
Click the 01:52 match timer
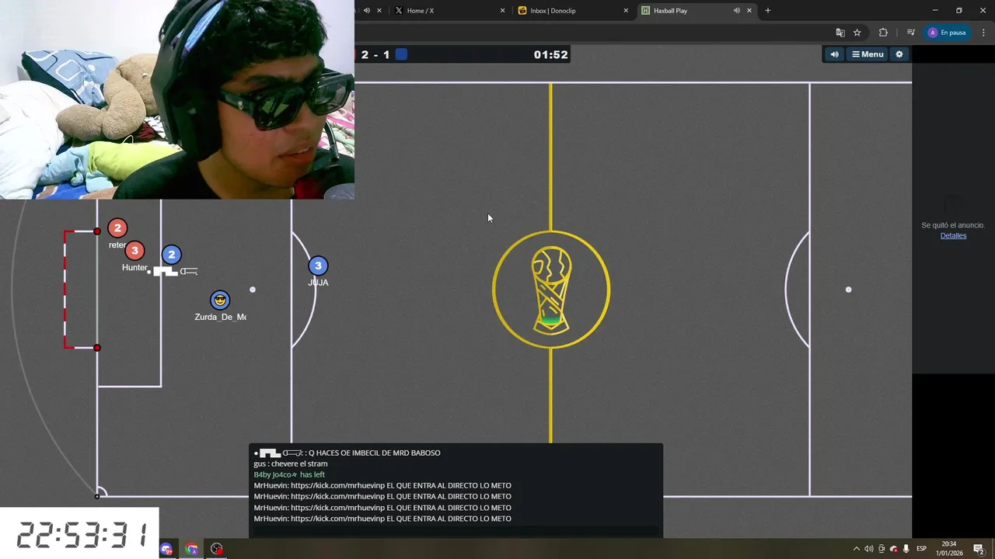[x=550, y=54]
